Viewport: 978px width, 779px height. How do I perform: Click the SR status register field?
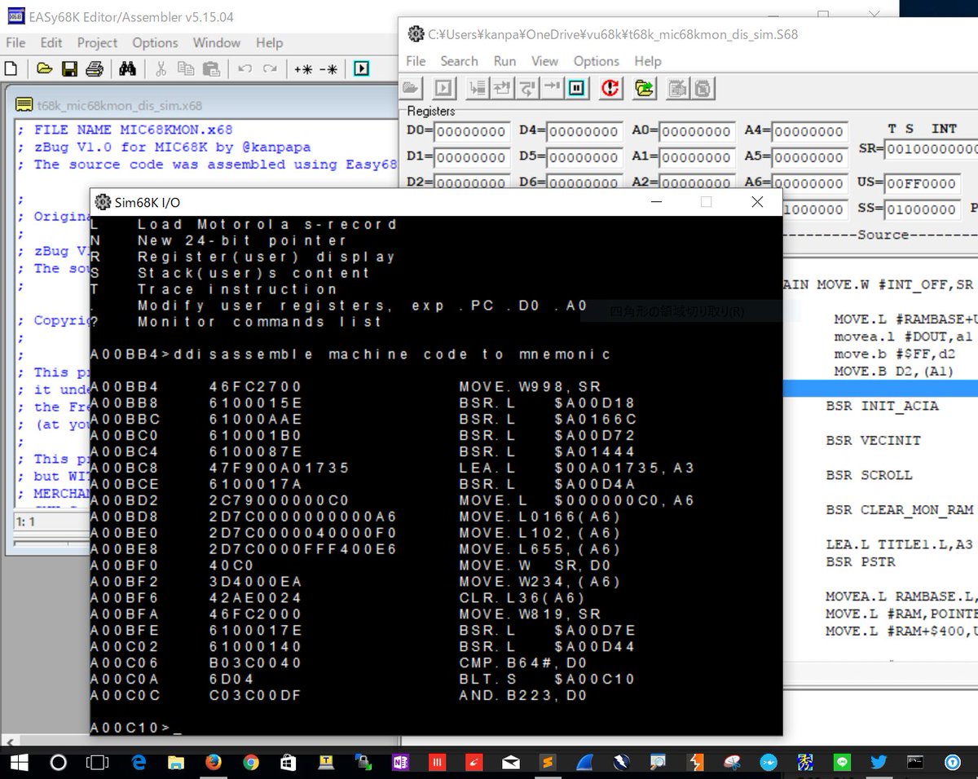[931, 149]
